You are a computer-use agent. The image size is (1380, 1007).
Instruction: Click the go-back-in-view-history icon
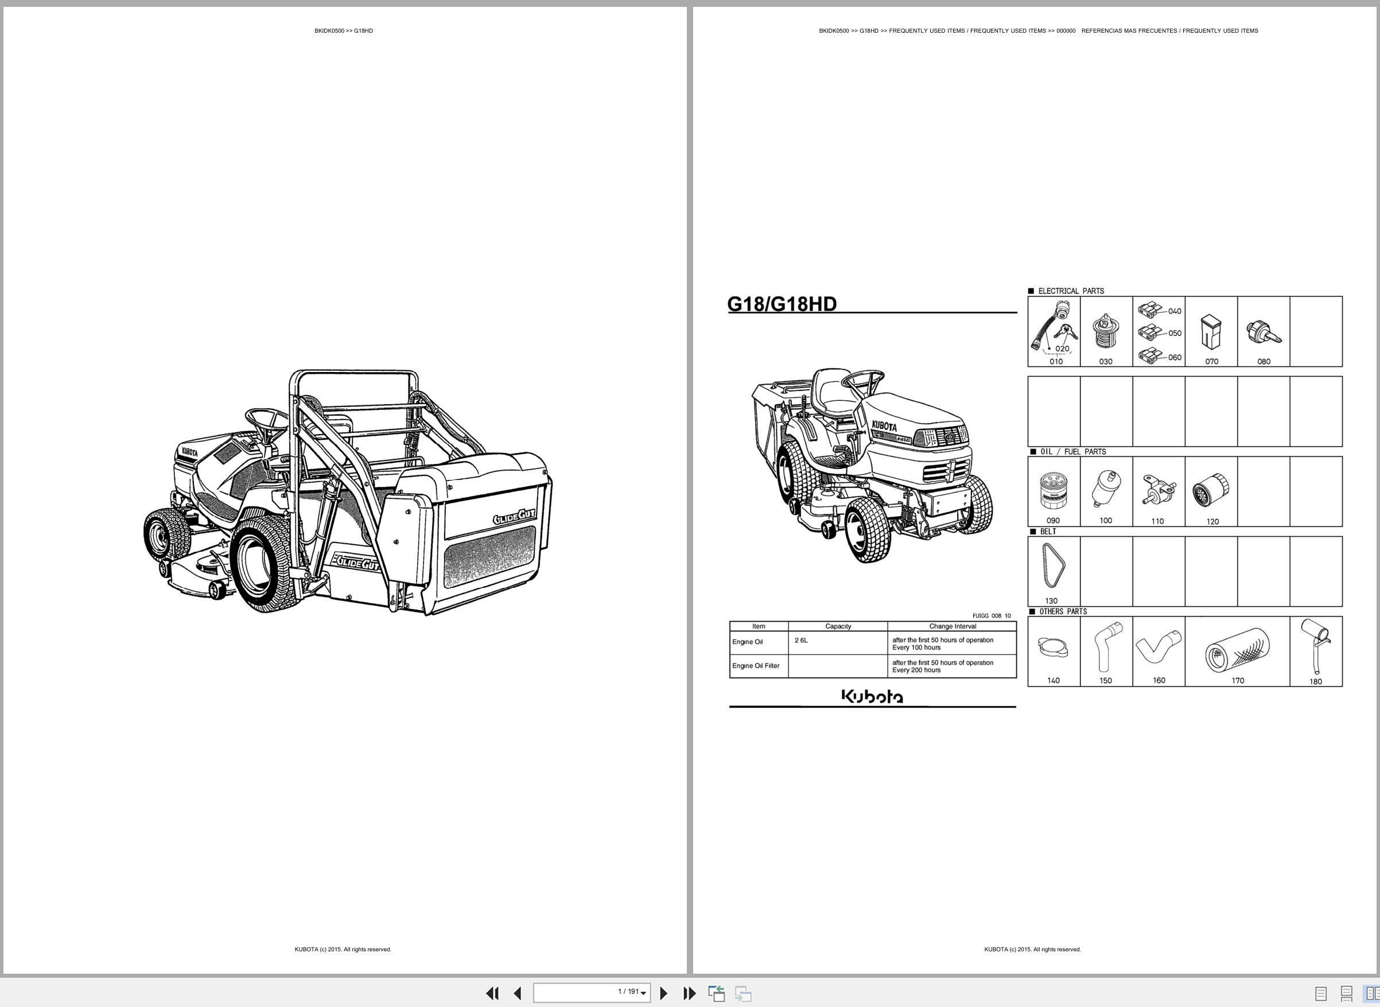[717, 994]
